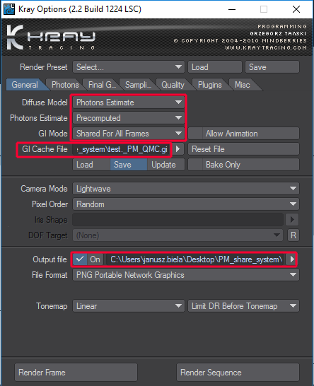This screenshot has width=314, height=386.
Task: Switch to the Plugins tab
Action: point(210,85)
